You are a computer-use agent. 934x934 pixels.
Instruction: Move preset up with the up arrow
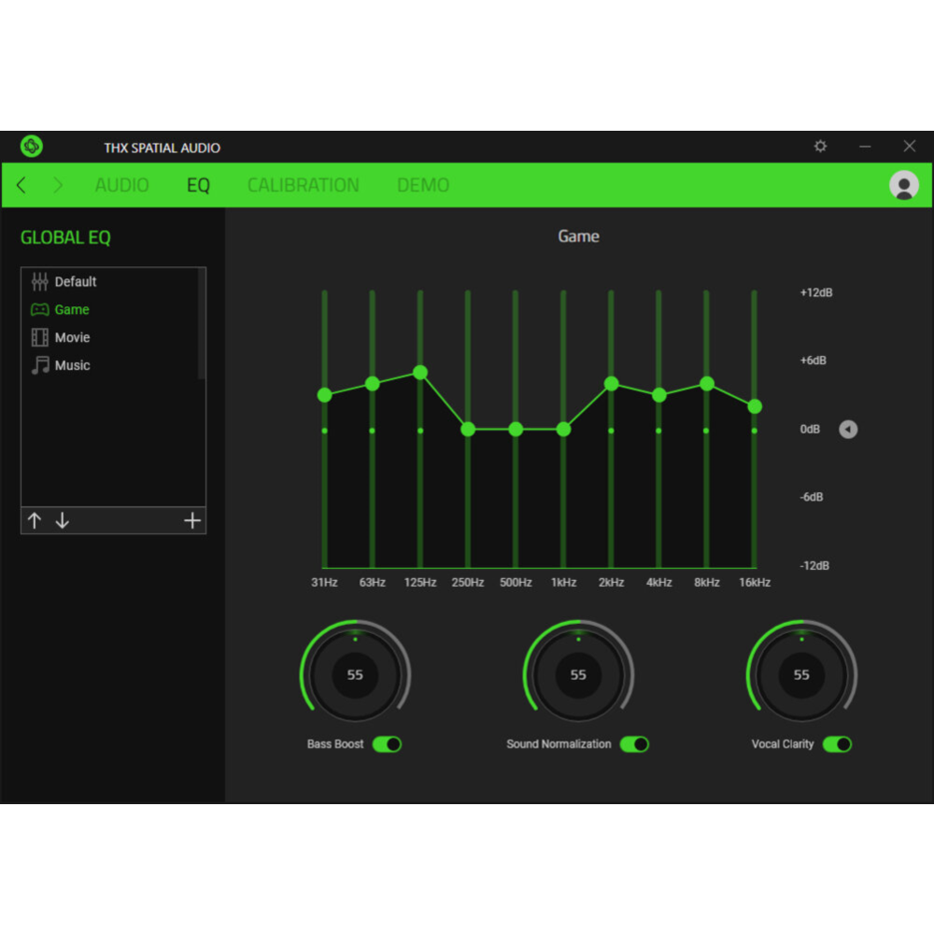coord(35,520)
